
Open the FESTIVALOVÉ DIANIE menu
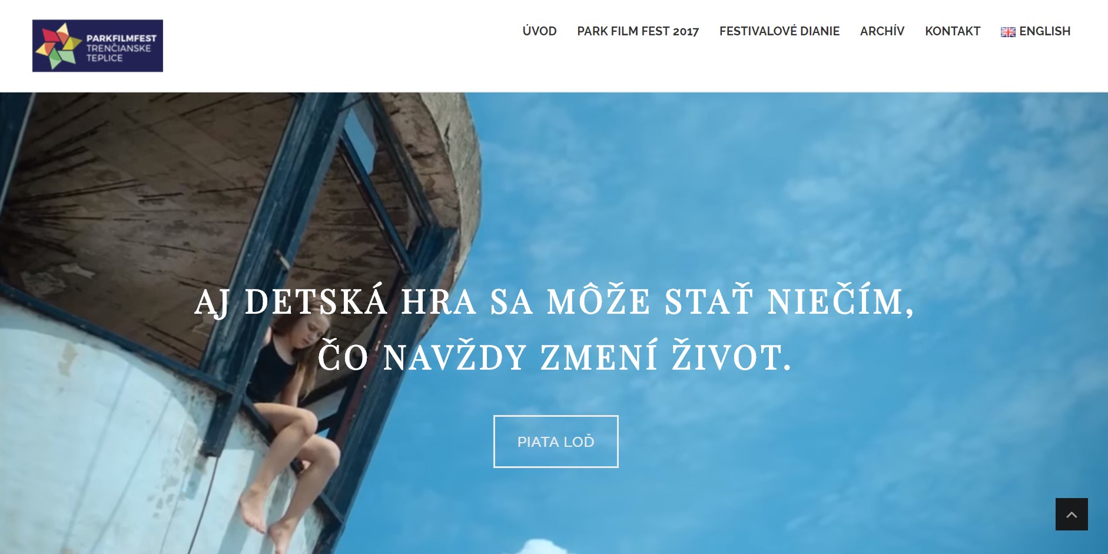click(x=779, y=31)
